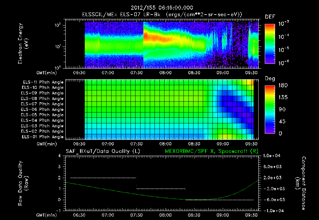Click 07:00 tick under the bottom panel
This screenshot has width=319, height=220.
[x=107, y=215]
